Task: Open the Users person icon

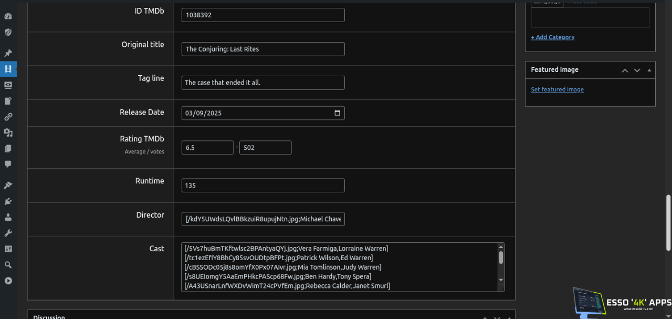Action: point(8,217)
